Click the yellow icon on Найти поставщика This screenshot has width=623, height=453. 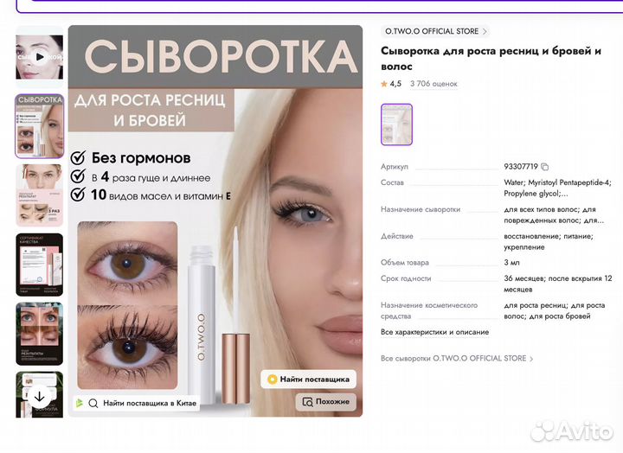pyautogui.click(x=273, y=380)
